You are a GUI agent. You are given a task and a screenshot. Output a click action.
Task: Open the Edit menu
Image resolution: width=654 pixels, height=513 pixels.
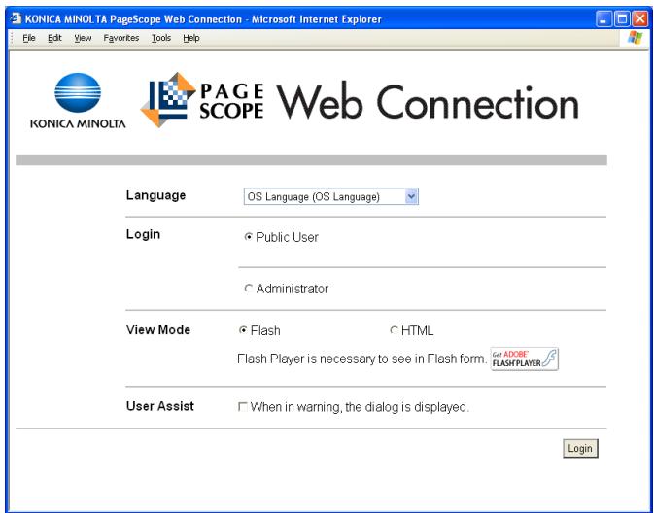(x=54, y=38)
